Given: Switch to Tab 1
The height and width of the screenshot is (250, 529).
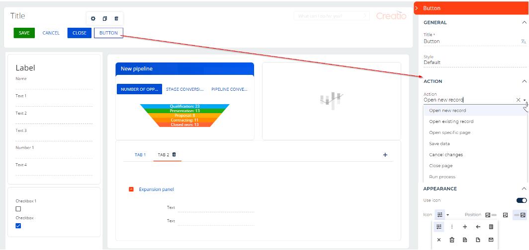Looking at the screenshot, I should pyautogui.click(x=140, y=155).
